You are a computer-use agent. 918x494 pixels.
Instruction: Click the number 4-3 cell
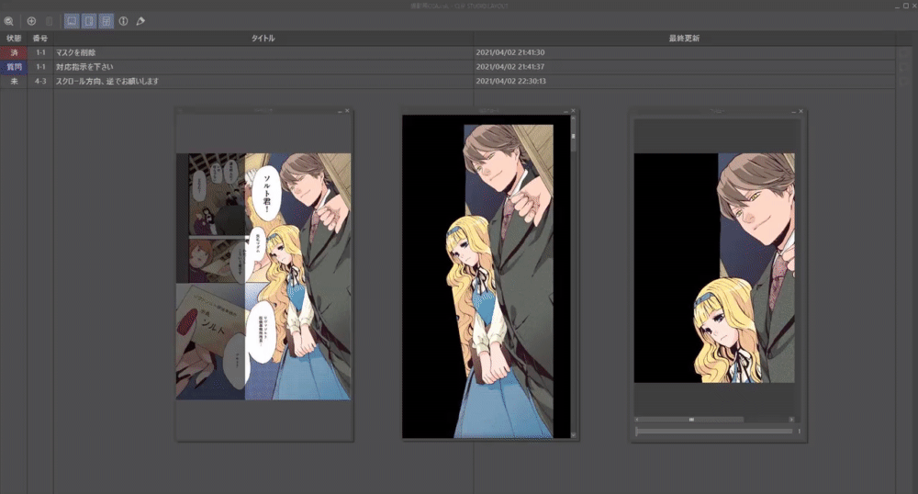click(40, 82)
